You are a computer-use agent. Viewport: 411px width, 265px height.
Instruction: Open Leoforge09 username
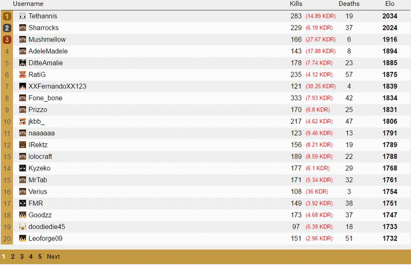[45, 238]
